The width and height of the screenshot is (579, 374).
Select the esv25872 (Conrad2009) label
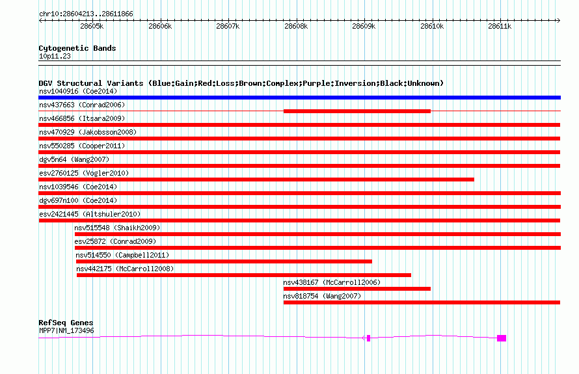[115, 241]
